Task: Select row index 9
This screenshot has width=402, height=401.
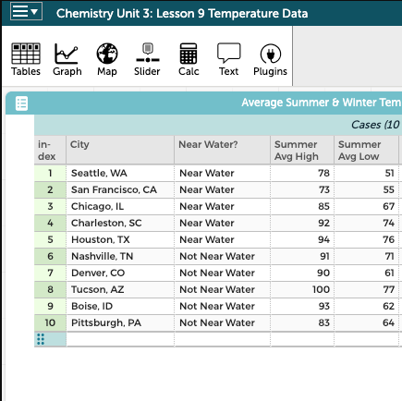Action: tap(50, 306)
